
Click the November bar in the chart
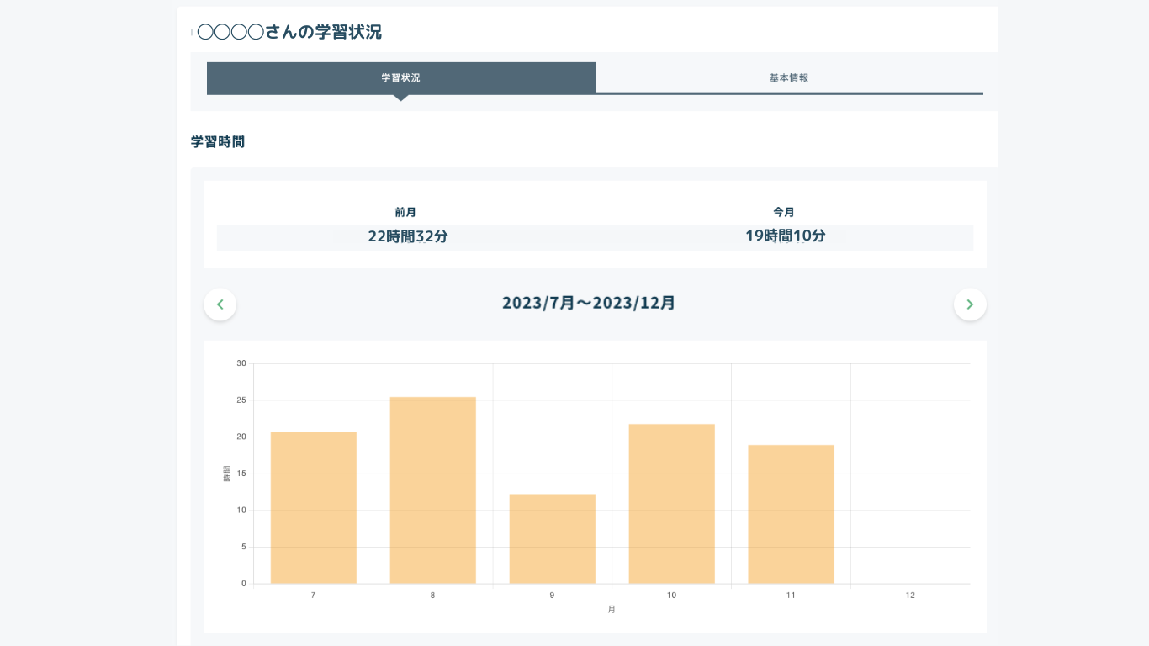791,514
